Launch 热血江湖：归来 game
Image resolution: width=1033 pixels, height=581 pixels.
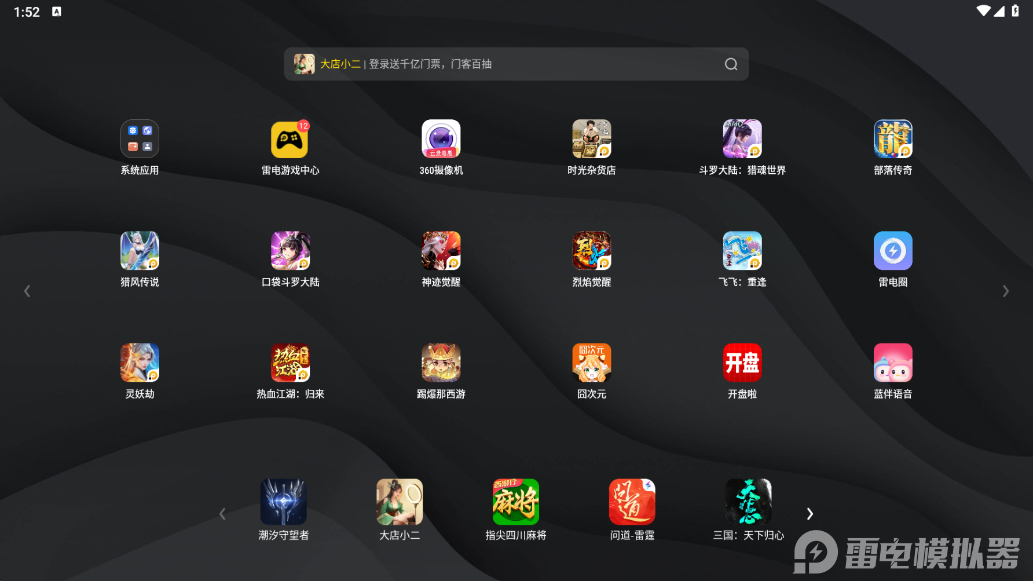pos(290,363)
